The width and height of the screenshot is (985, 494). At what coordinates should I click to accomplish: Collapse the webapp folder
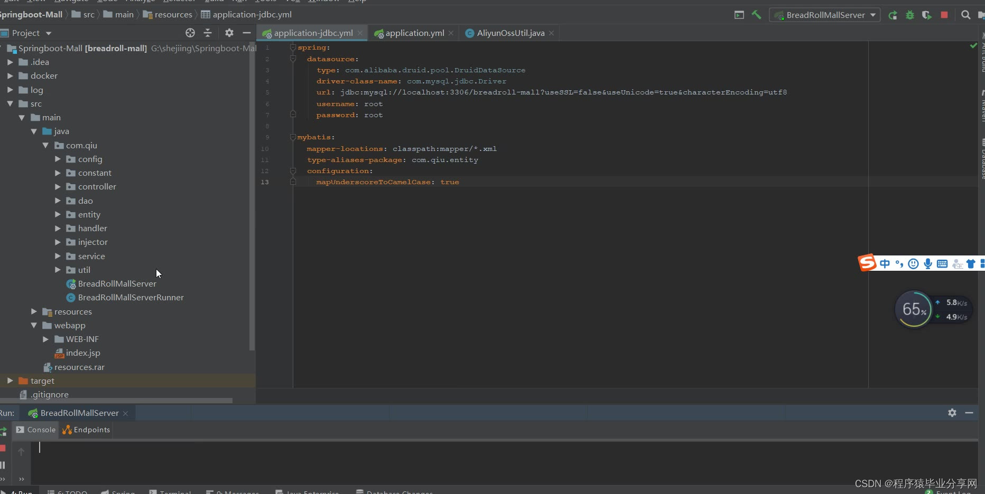[34, 325]
